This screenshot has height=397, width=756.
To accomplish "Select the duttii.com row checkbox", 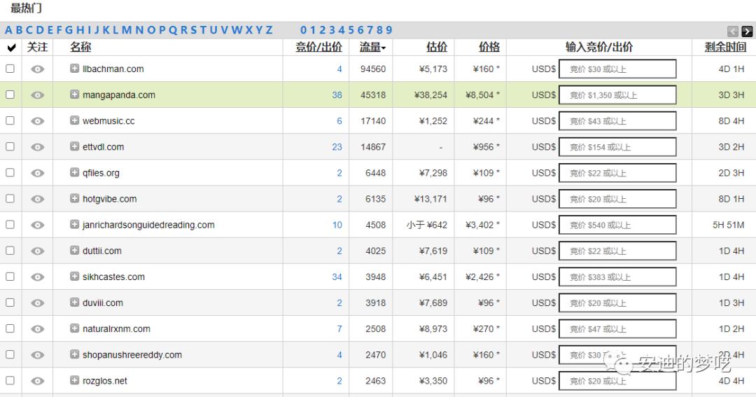I will (x=10, y=251).
